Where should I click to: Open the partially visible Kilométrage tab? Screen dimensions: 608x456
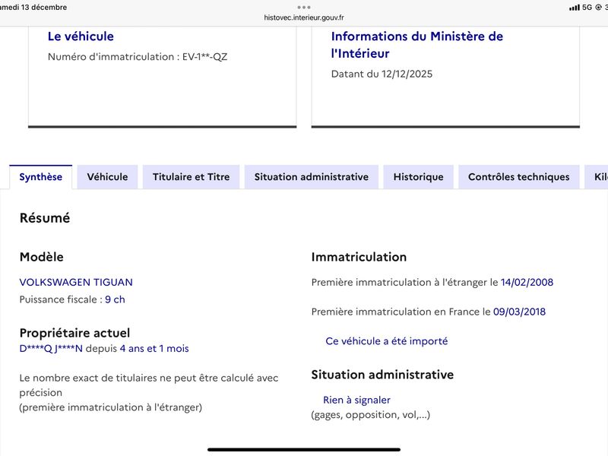point(599,177)
